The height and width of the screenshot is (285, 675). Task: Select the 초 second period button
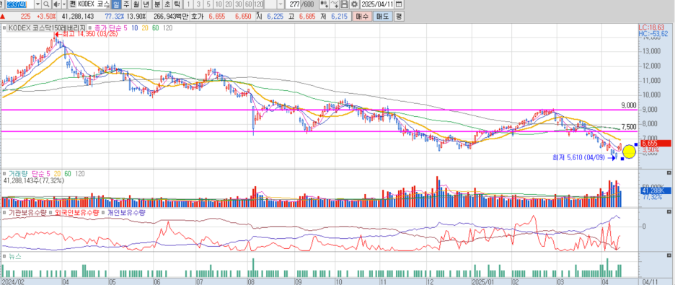click(x=167, y=5)
